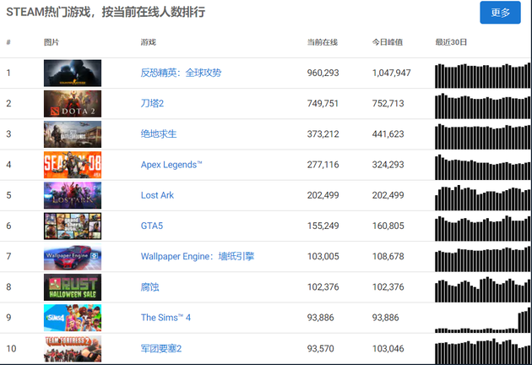Select the peak value 160,805
The height and width of the screenshot is (365, 532).
[388, 226]
